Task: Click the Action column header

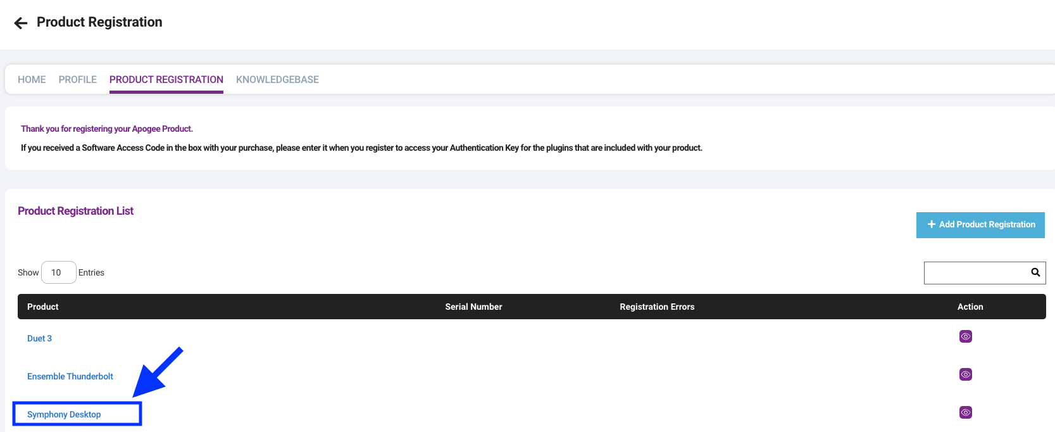Action: click(x=970, y=307)
